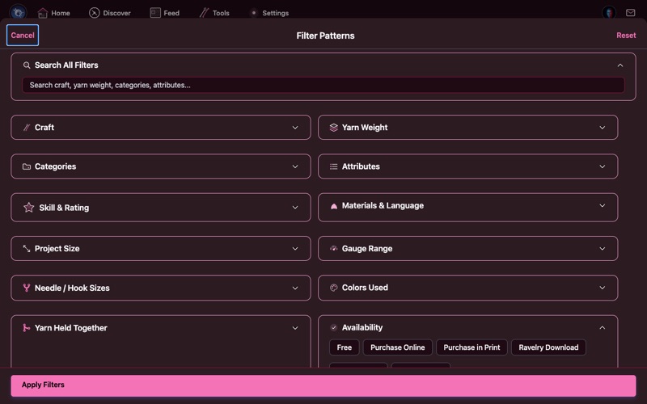Image resolution: width=647 pixels, height=404 pixels.
Task: Click the Colors Used palette icon
Action: tap(334, 288)
